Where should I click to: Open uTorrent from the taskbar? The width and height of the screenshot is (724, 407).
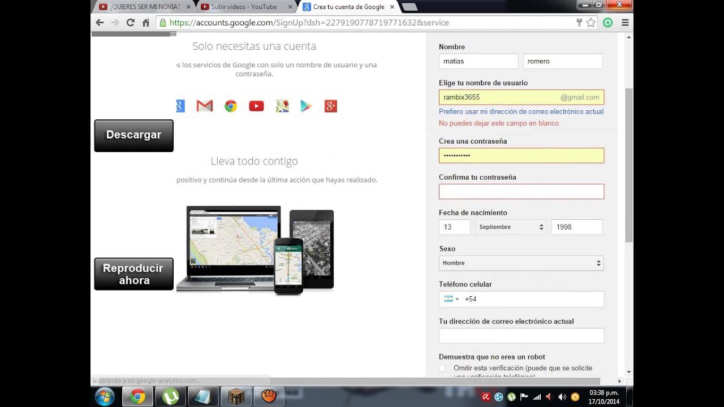click(x=170, y=397)
